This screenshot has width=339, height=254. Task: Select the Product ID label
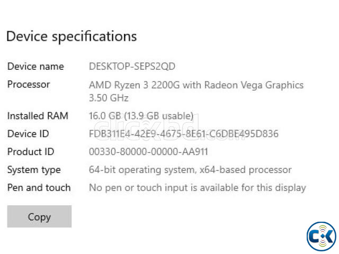31,152
